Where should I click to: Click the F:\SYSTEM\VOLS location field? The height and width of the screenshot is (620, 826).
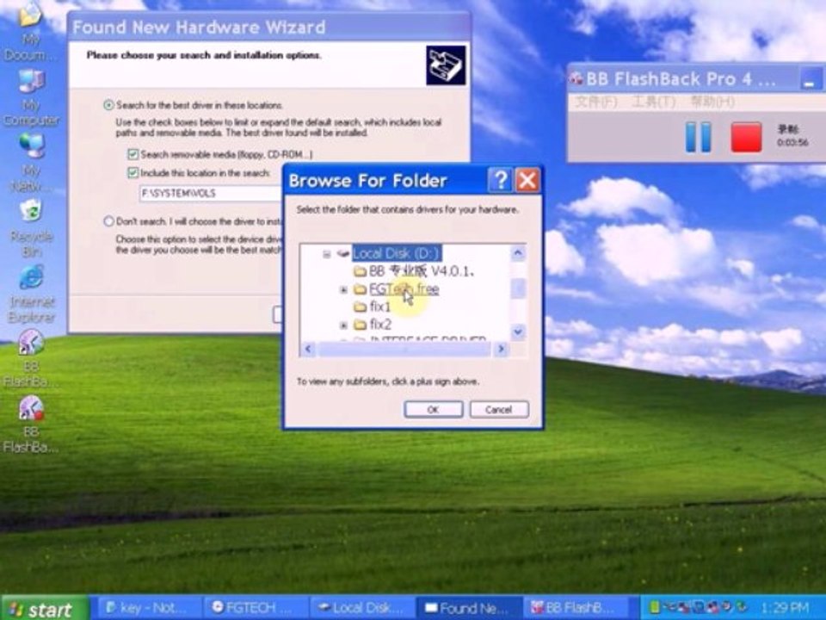211,194
